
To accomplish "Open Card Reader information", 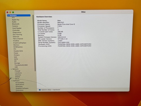I will click(x=17, y=28).
